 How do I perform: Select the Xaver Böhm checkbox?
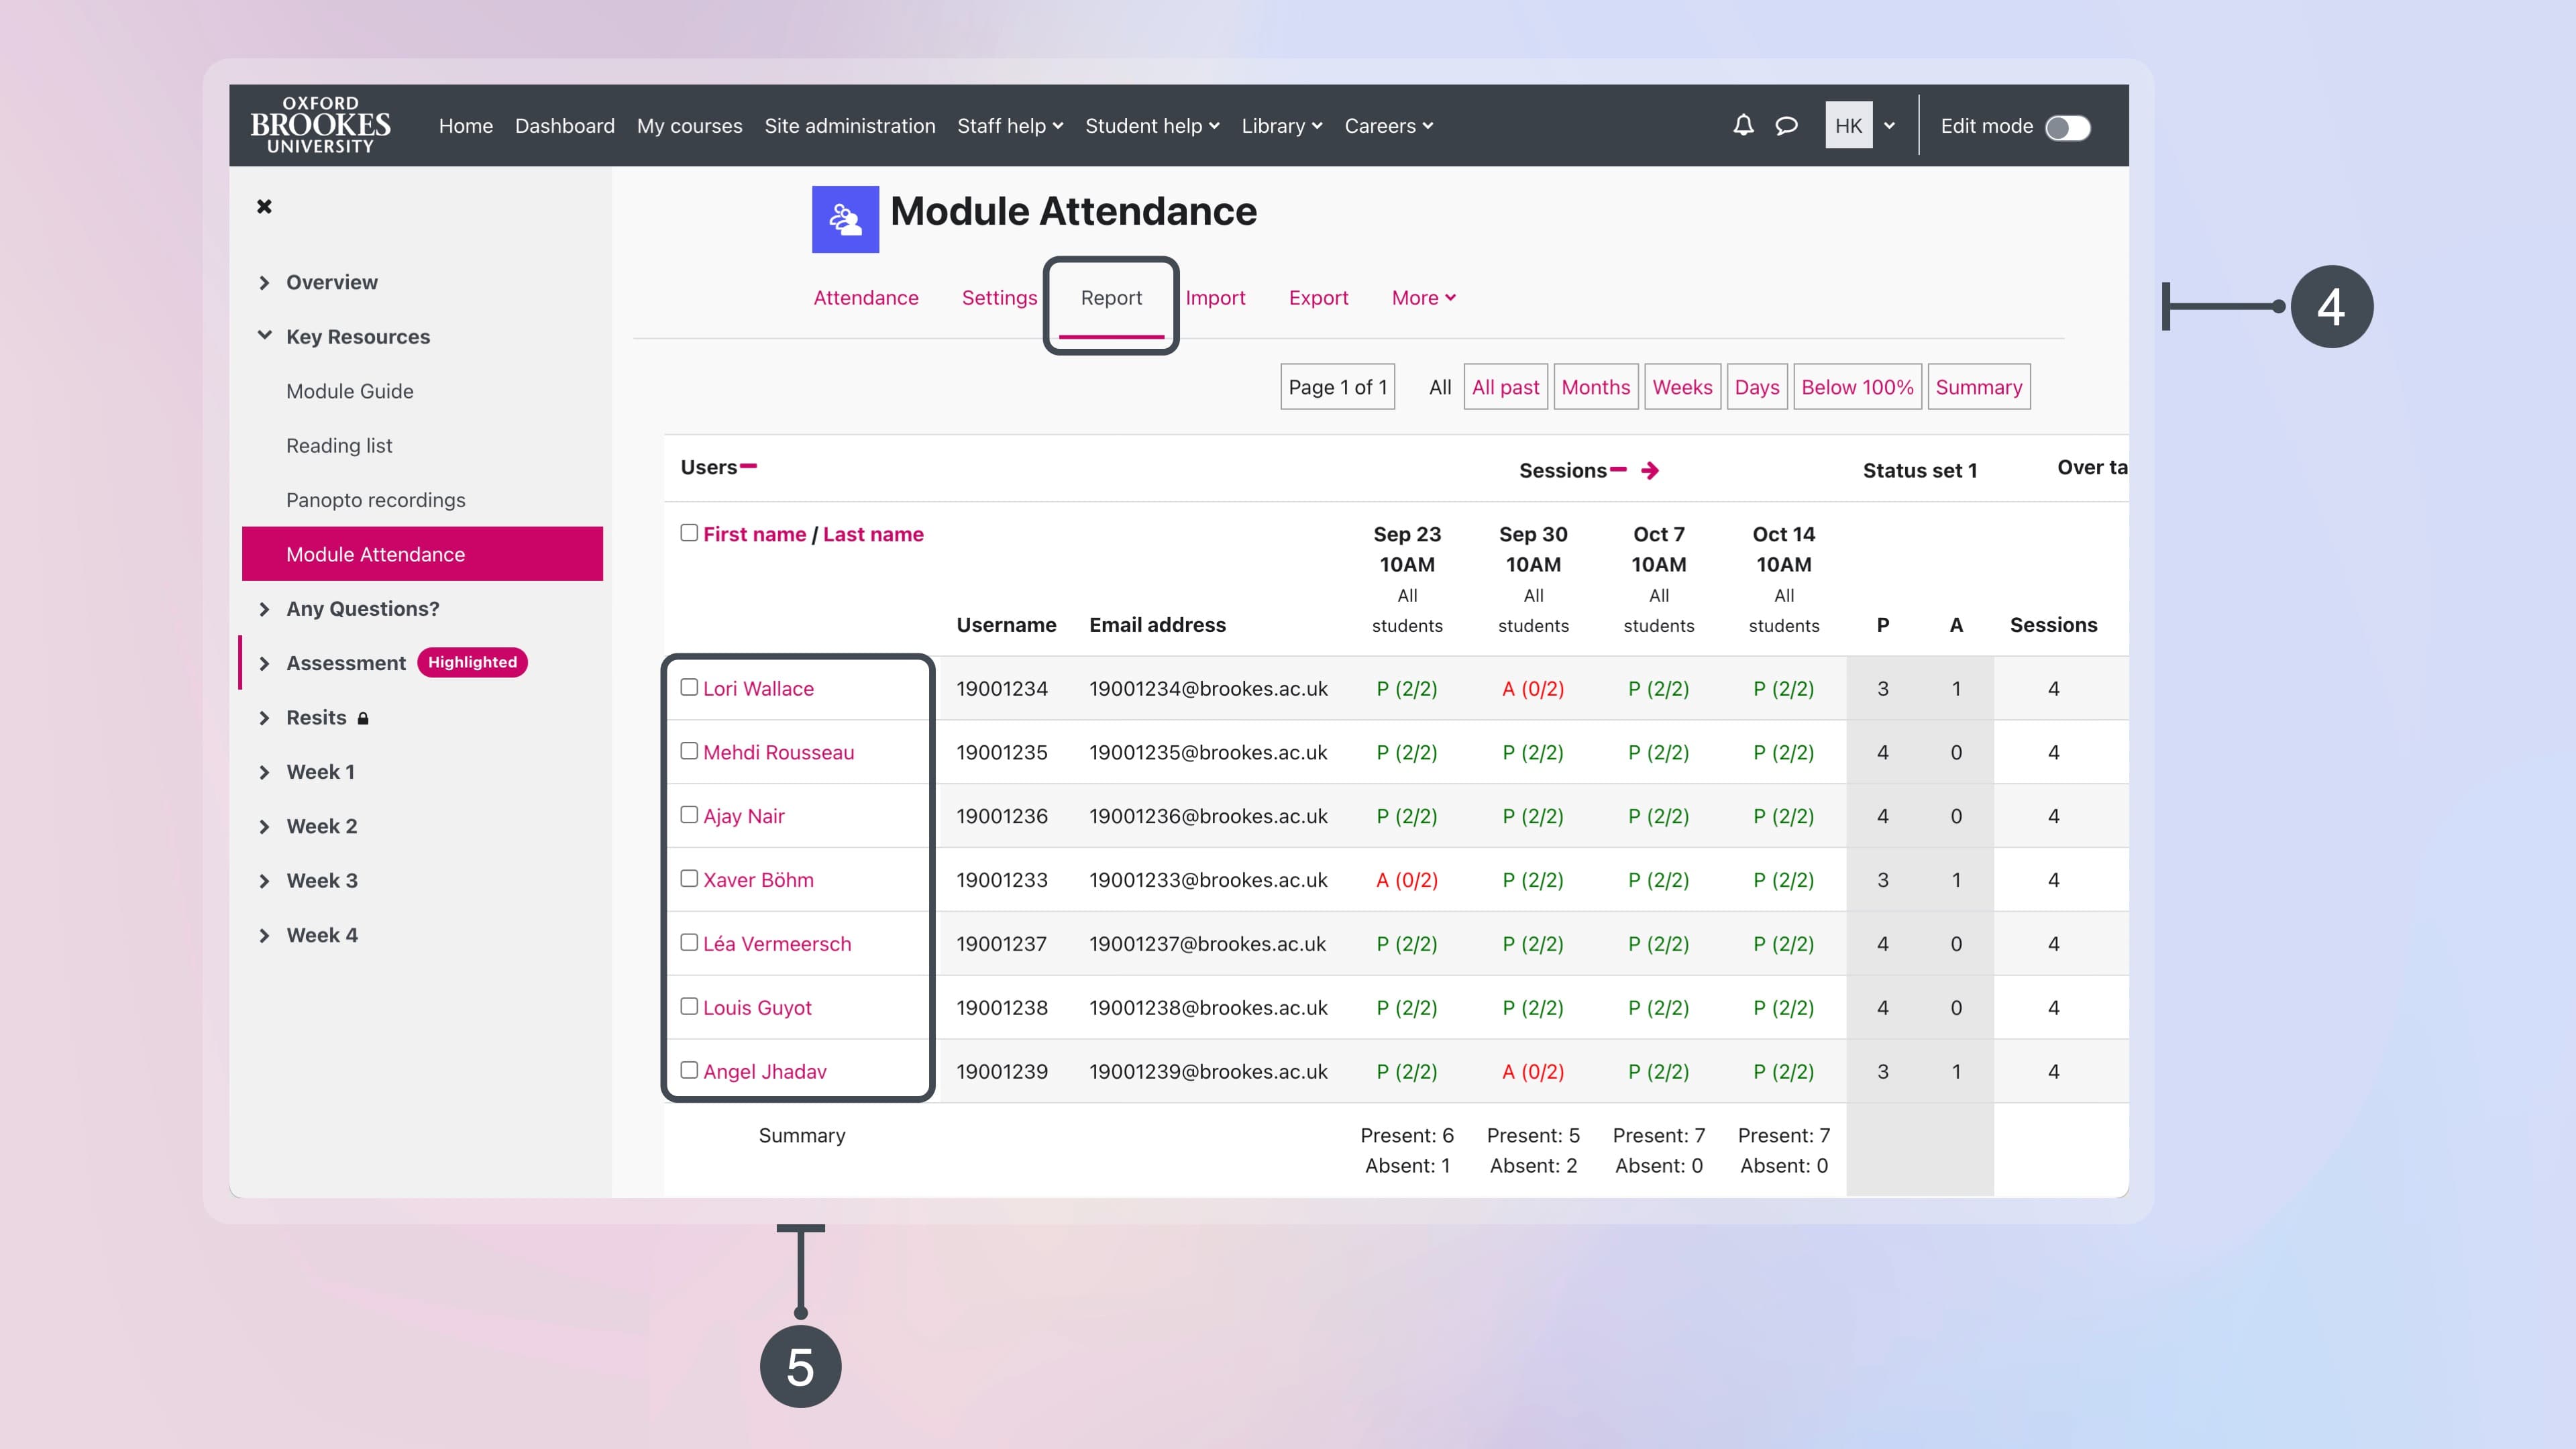coord(689,879)
